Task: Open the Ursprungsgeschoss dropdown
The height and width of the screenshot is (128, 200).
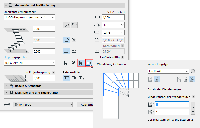Action: 29,63
